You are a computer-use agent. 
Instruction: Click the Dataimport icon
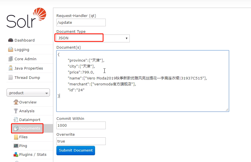(16, 120)
